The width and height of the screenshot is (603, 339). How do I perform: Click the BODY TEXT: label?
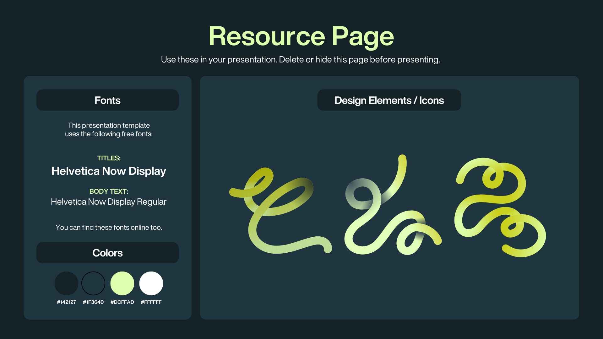pyautogui.click(x=109, y=191)
